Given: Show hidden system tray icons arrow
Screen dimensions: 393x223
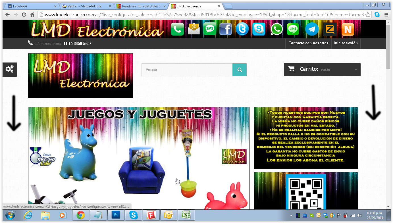Looking at the screenshot, I should click(291, 216).
